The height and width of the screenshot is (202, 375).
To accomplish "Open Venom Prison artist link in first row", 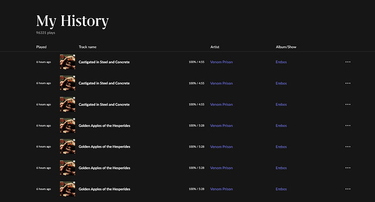I will pyautogui.click(x=221, y=62).
